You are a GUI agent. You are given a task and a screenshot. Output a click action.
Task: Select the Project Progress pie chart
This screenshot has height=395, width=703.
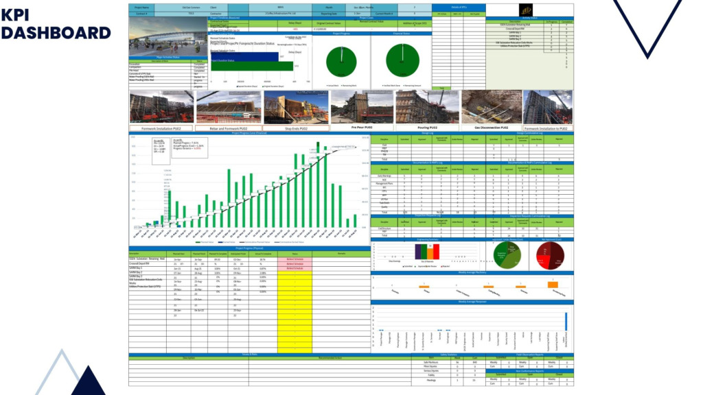tap(341, 61)
